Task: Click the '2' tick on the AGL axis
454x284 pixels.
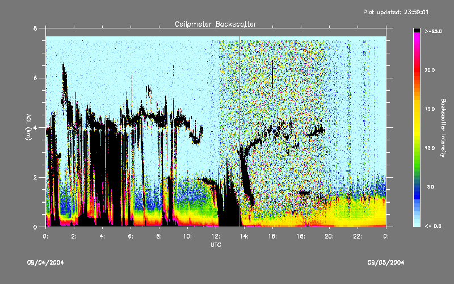Action: 35,177
